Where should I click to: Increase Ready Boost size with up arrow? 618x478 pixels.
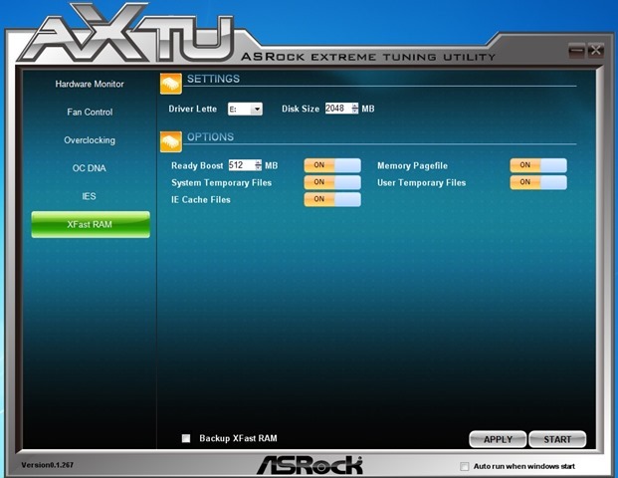pyautogui.click(x=258, y=162)
